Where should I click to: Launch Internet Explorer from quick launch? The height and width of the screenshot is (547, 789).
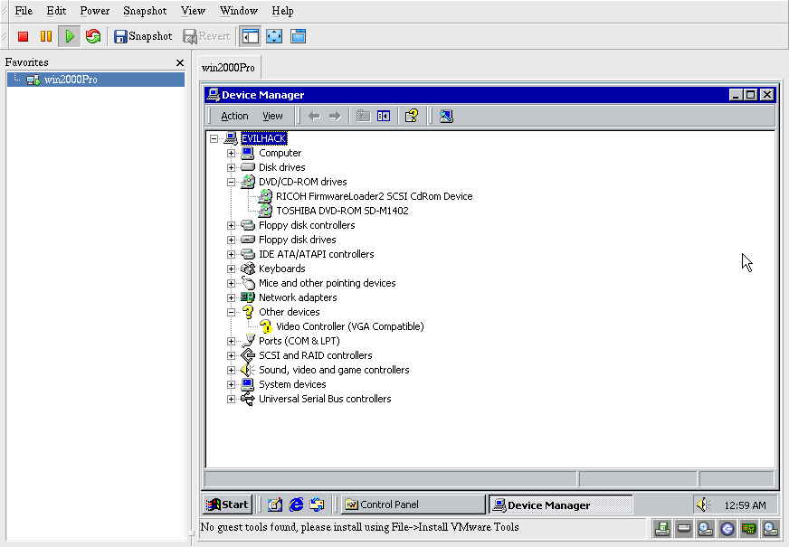pyautogui.click(x=296, y=505)
